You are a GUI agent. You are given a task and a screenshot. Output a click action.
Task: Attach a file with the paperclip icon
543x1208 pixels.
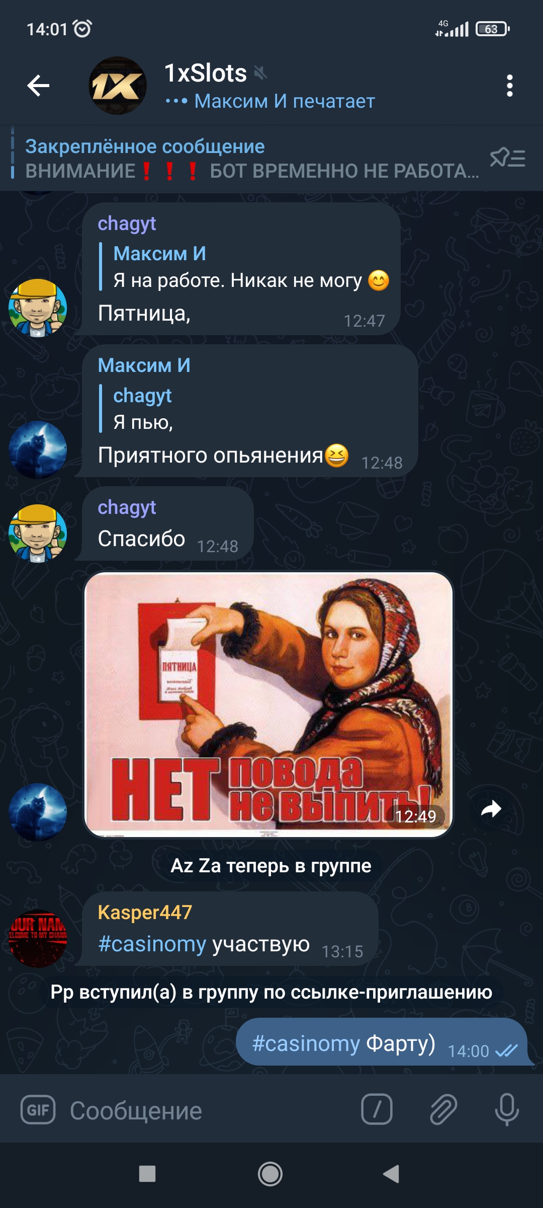point(443,1109)
